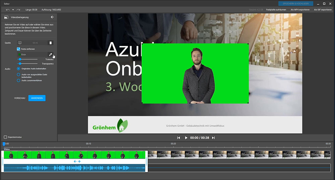Undo the last edit
Image resolution: width=335 pixels, height=180 pixels.
8,10
